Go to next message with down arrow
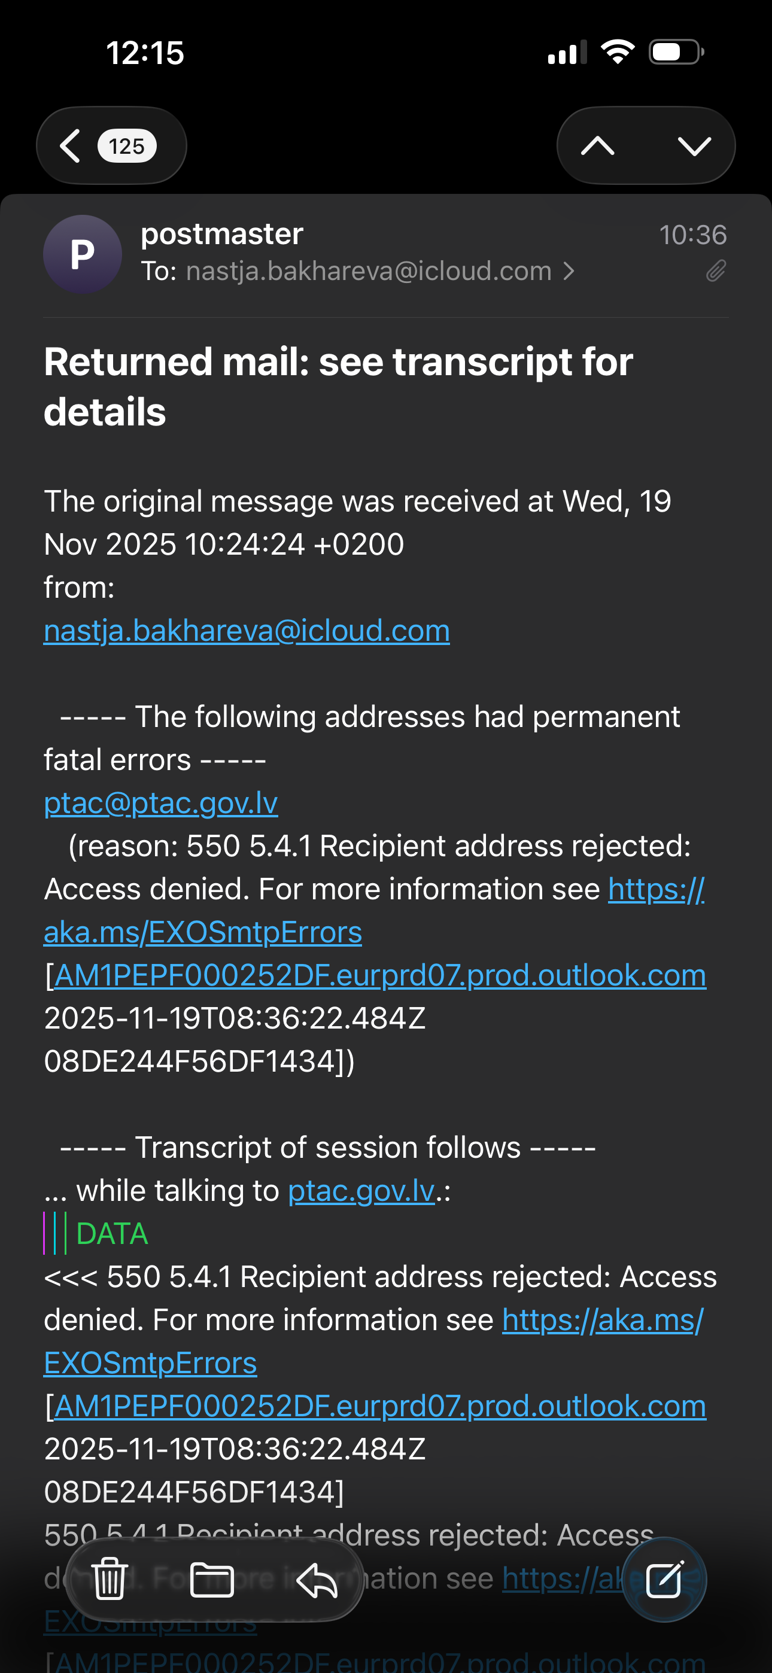Image resolution: width=772 pixels, height=1673 pixels. 694,145
